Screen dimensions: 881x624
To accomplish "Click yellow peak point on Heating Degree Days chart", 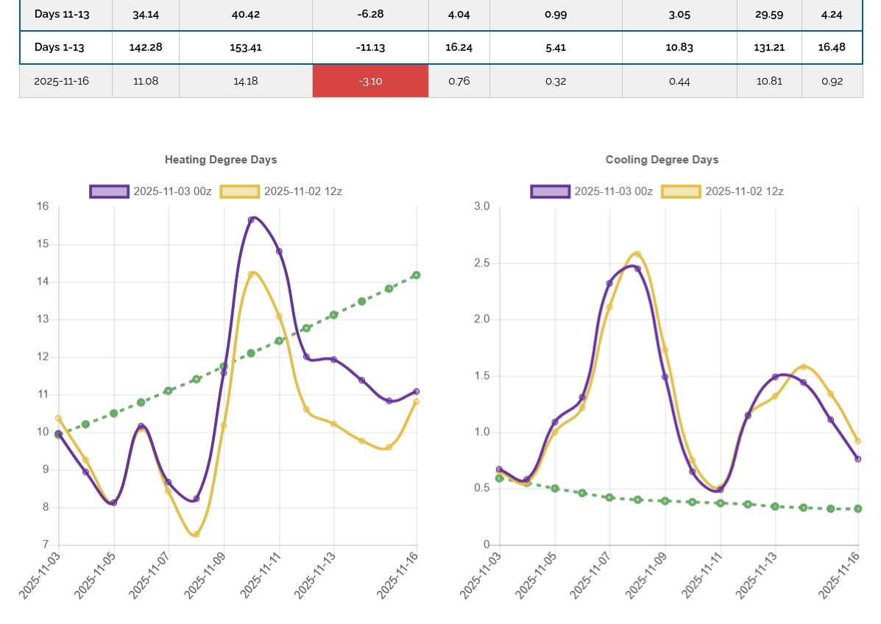I will click(251, 274).
